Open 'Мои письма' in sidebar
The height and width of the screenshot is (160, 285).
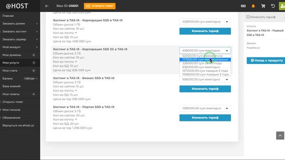point(20,110)
